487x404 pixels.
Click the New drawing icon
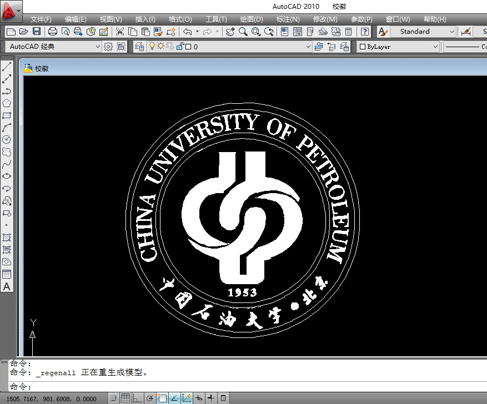click(x=11, y=32)
